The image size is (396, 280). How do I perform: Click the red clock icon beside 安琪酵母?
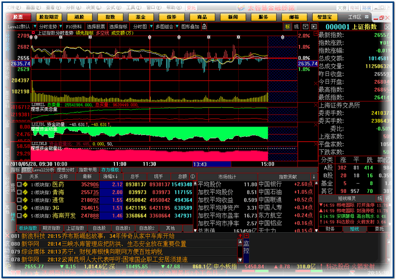point(321,216)
